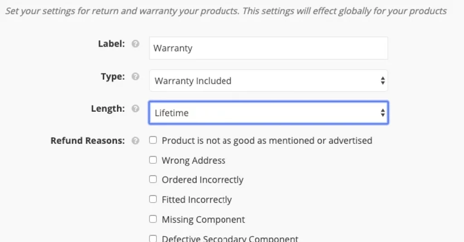Click the 'Length:' field caption
The image size is (464, 242).
108,109
